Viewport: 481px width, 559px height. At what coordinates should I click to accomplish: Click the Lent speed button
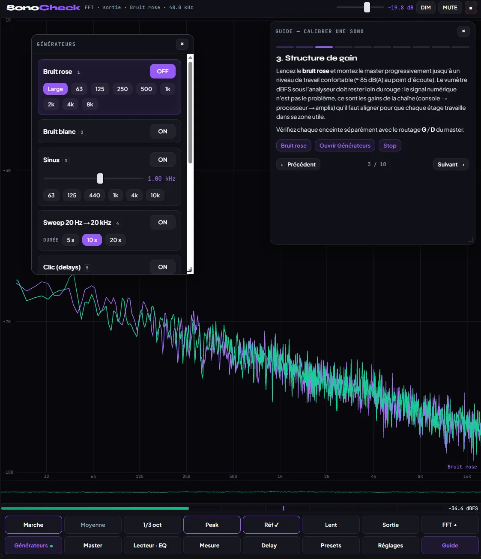[x=331, y=525]
